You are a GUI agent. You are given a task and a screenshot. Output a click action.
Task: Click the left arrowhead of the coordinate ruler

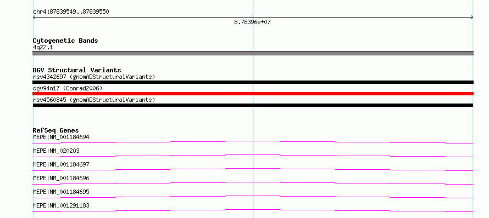pos(34,18)
